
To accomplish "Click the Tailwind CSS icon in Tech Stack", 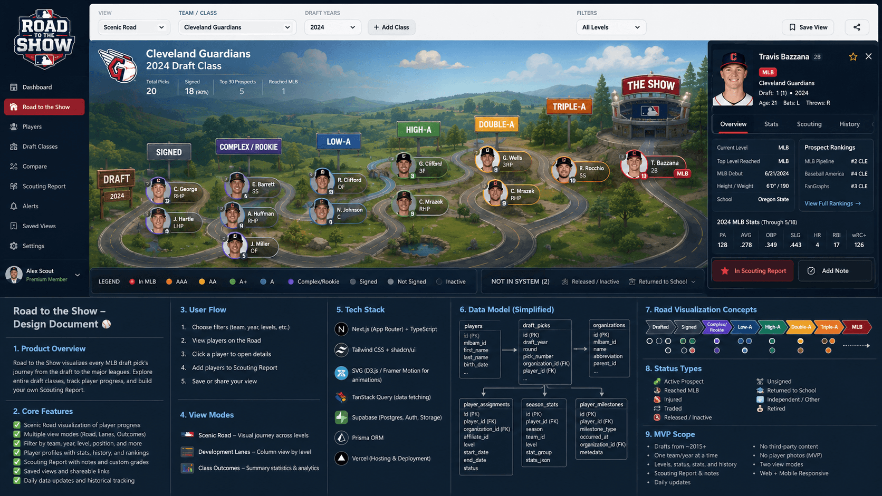I will [341, 349].
